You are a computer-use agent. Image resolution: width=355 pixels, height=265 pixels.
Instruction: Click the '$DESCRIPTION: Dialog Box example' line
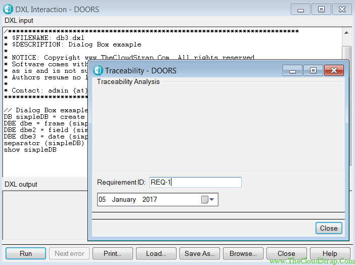(72, 45)
